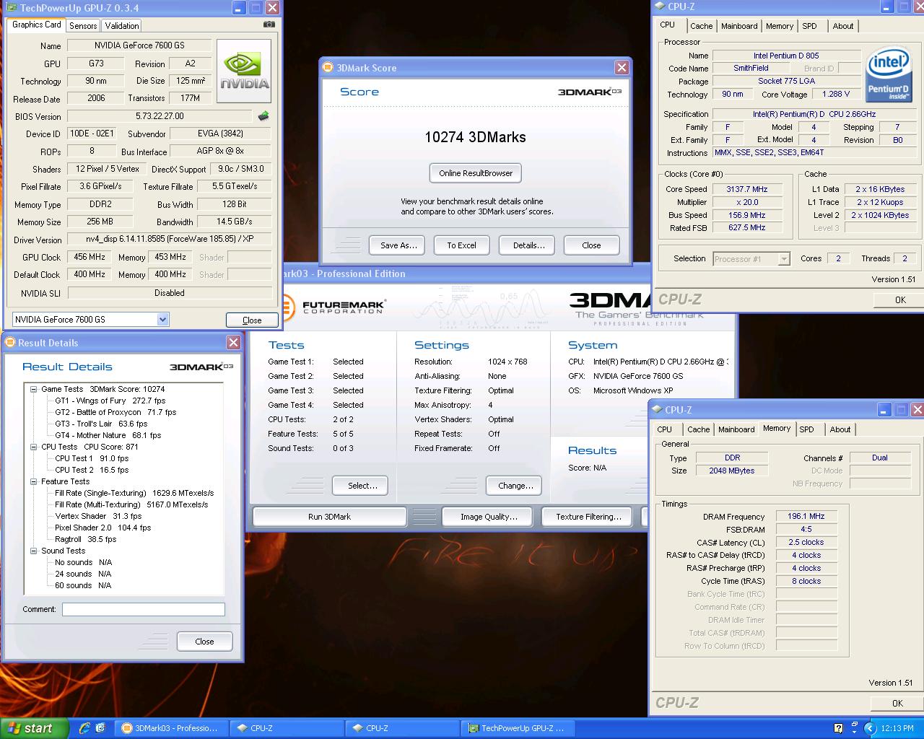
Task: Select the Ragtroll 38.5 fps row
Action: tap(85, 539)
